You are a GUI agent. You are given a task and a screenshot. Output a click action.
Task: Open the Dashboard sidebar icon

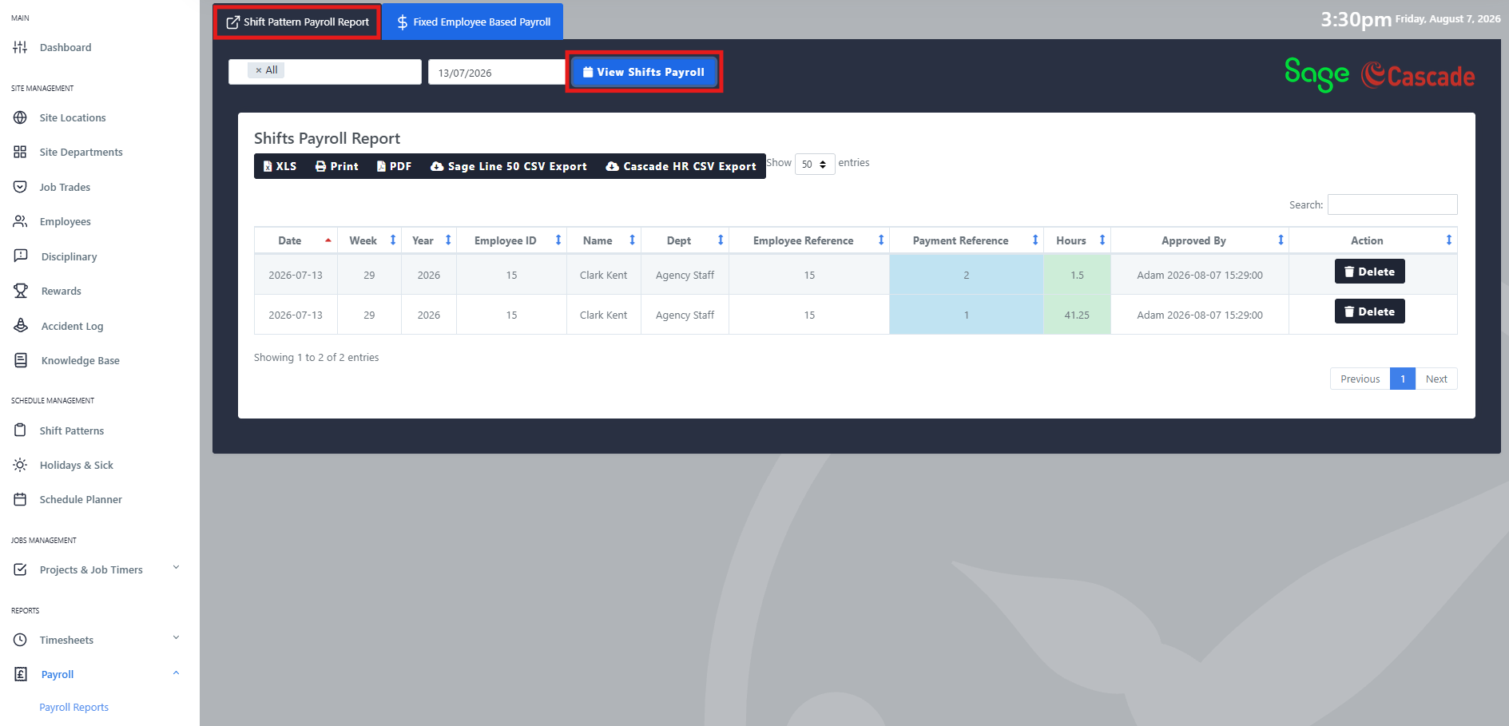click(x=20, y=47)
